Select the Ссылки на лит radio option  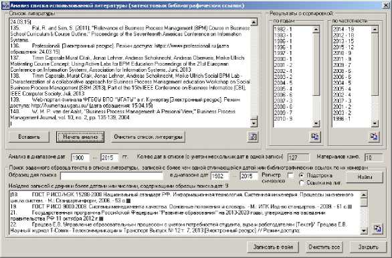click(x=302, y=183)
